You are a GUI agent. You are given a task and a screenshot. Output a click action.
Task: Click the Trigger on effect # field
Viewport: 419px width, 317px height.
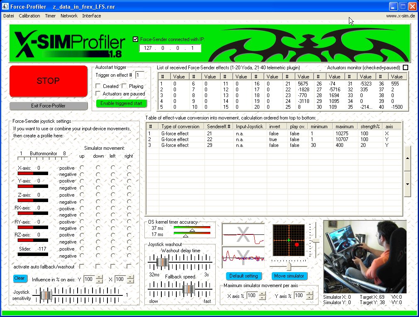pos(140,75)
